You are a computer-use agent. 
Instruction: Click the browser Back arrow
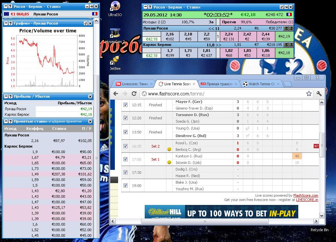116,93
